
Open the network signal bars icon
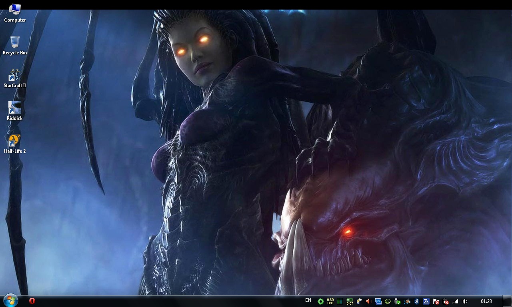(455, 301)
